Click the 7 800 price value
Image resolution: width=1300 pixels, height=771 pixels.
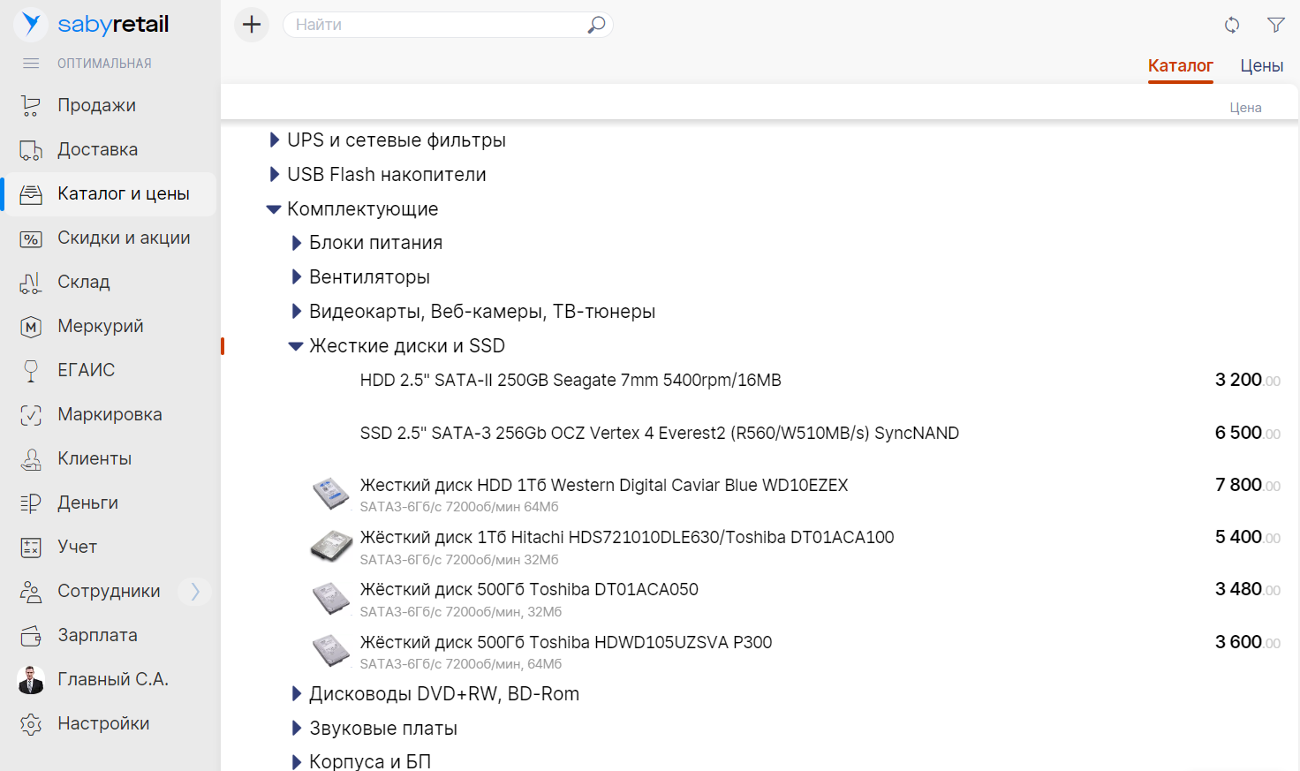pyautogui.click(x=1247, y=485)
